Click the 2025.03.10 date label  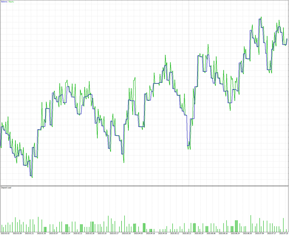pos(102,233)
